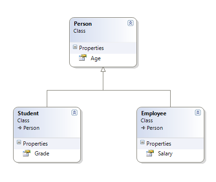Toggle the Employee Properties section minus box

click(142, 142)
